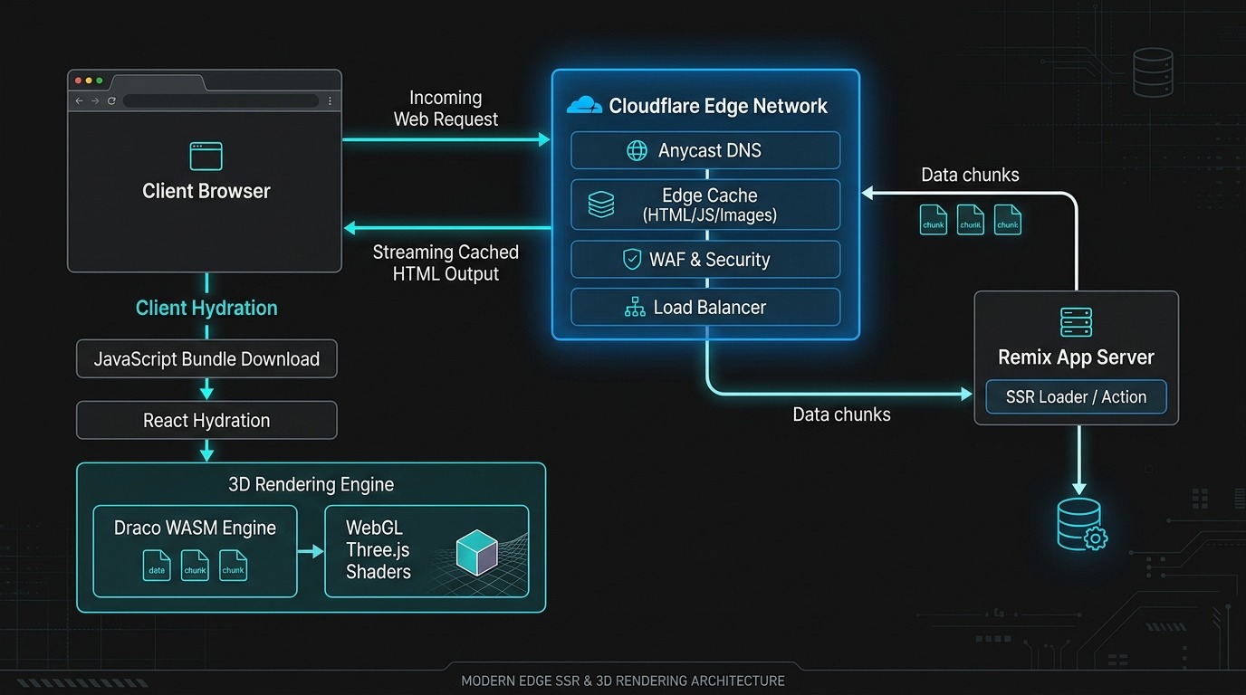Click the WAF & Security label
1246x695 pixels.
tap(710, 260)
